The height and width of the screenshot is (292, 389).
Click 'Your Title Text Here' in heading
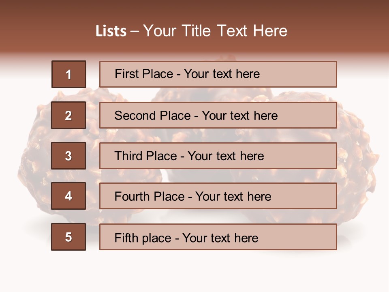click(215, 31)
